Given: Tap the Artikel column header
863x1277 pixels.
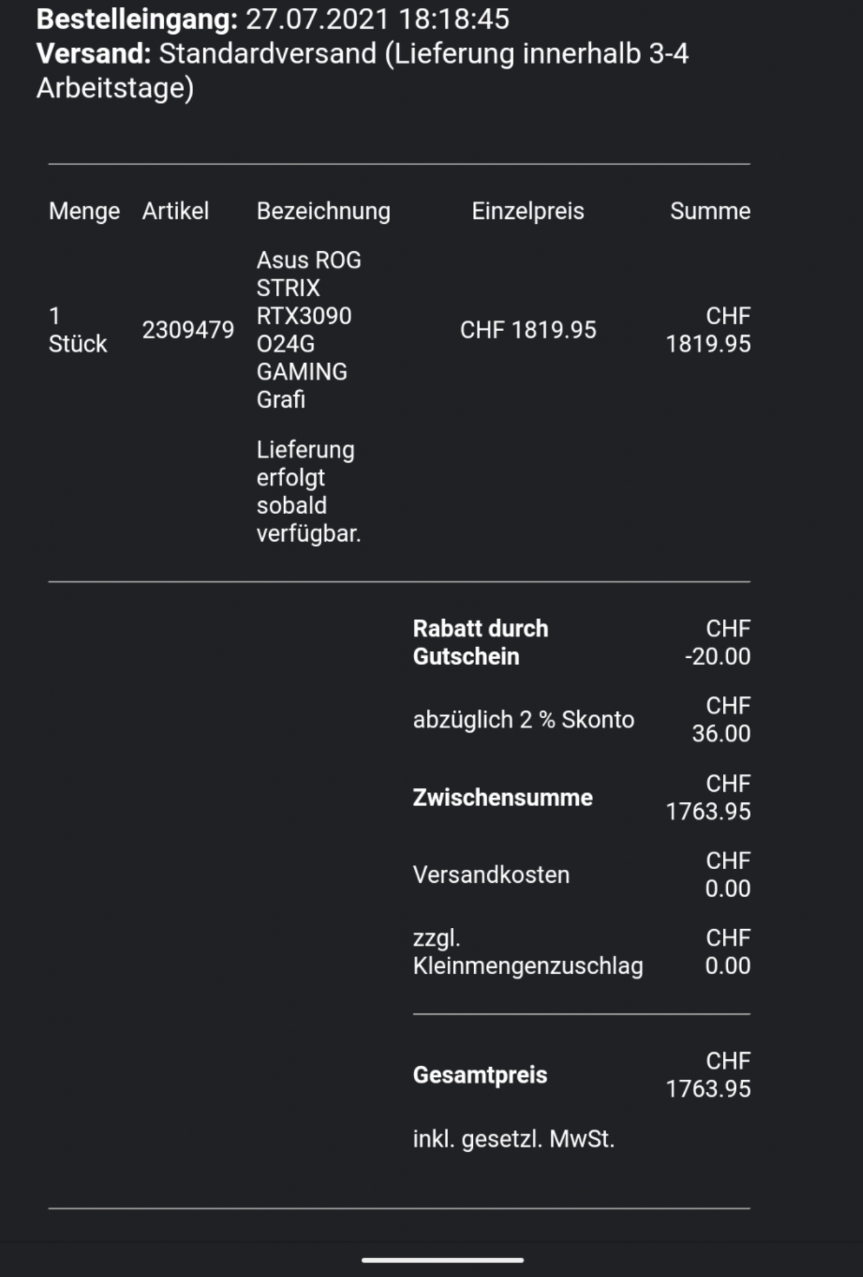Looking at the screenshot, I should pos(175,211).
